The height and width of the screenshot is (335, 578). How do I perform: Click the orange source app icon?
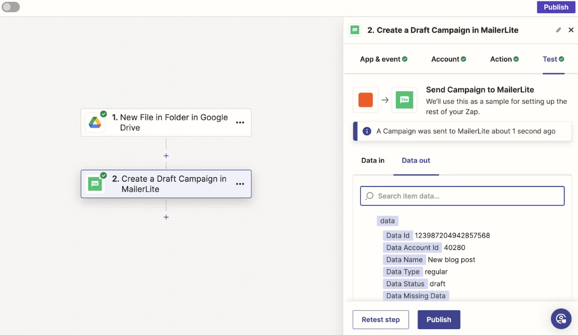(x=366, y=100)
